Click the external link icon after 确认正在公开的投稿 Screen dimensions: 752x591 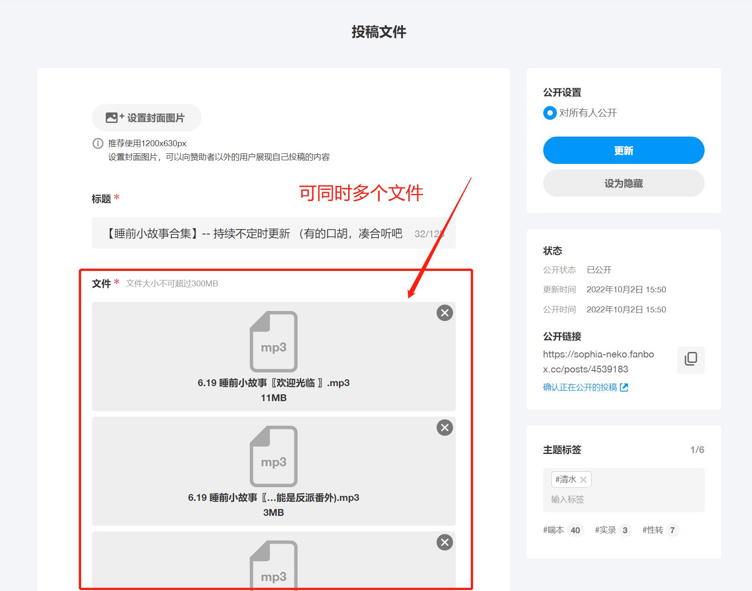tap(624, 387)
